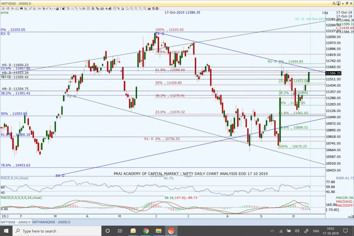Click the 'H5- D :11650.23' level label
This screenshot has height=236, width=354.
(x=15, y=65)
